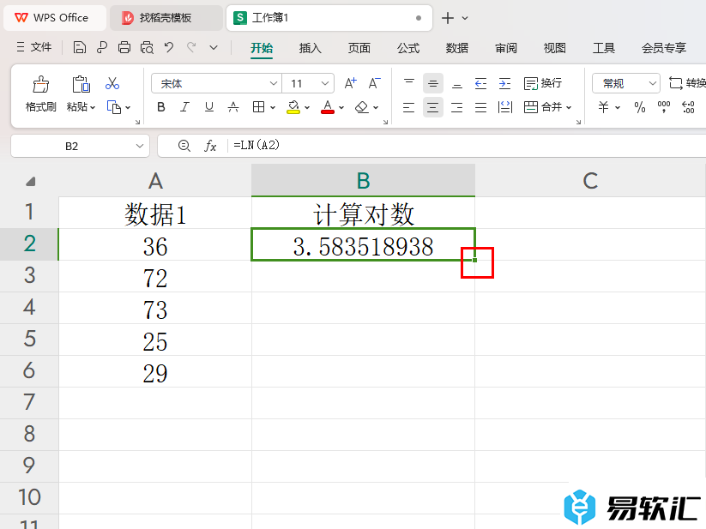
Task: Click the Undo arrow icon
Action: point(169,47)
